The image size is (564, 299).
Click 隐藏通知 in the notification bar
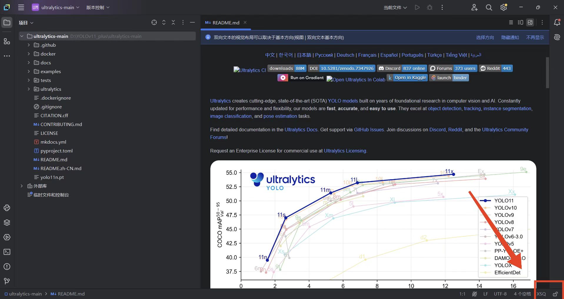(x=510, y=37)
